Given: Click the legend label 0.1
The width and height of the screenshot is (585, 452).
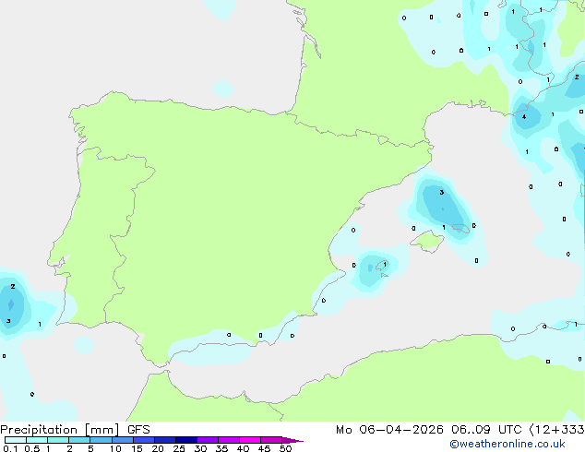Looking at the screenshot, I should coord(10,448).
